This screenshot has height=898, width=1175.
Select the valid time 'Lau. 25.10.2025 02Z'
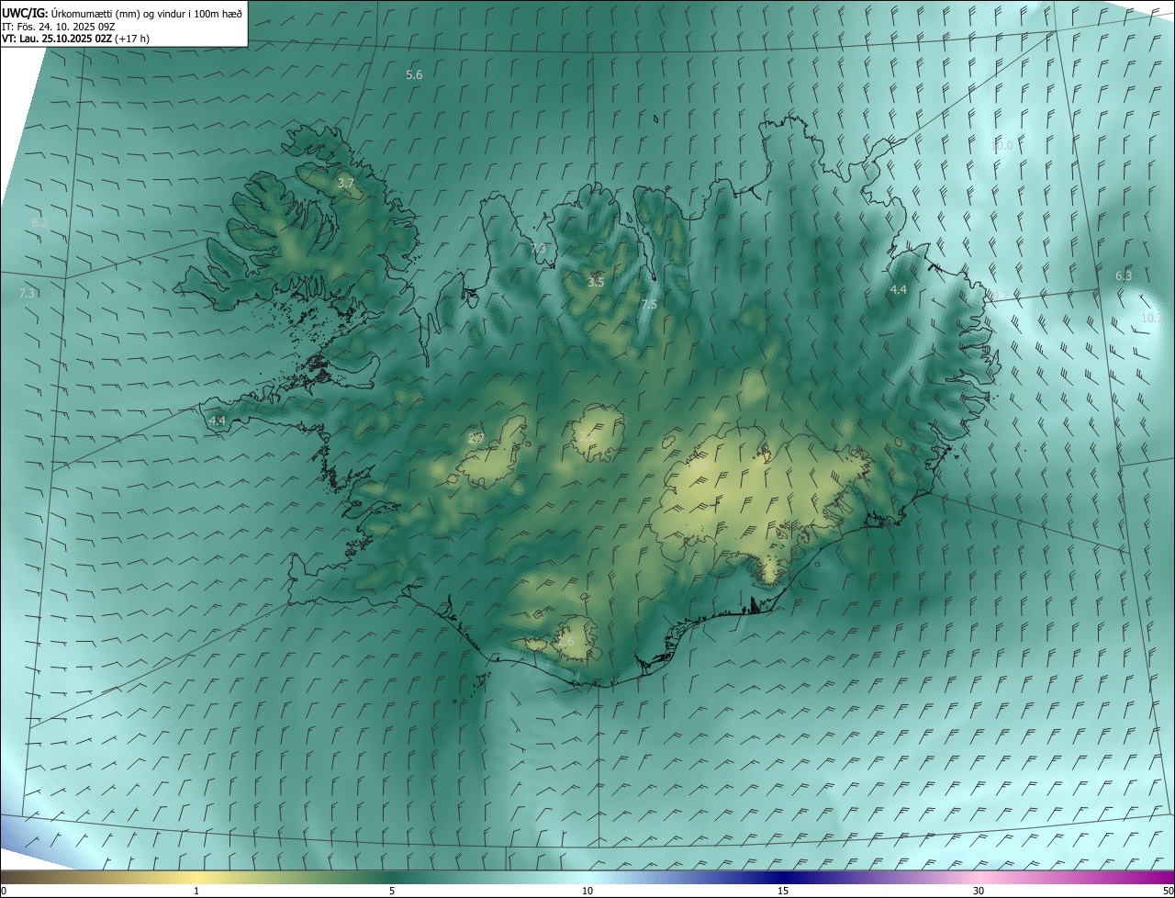(65, 39)
